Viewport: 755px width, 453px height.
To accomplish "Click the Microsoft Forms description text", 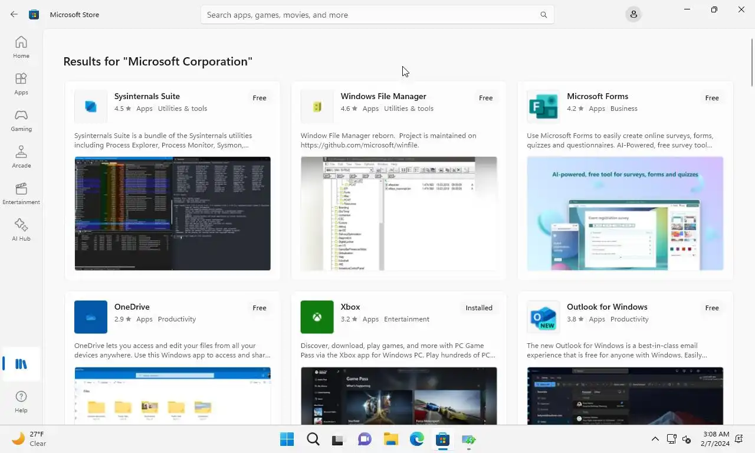I will point(620,140).
